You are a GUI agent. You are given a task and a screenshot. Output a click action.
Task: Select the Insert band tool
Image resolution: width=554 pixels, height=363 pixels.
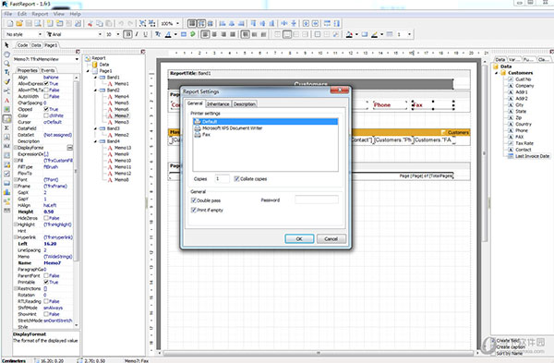(6, 91)
